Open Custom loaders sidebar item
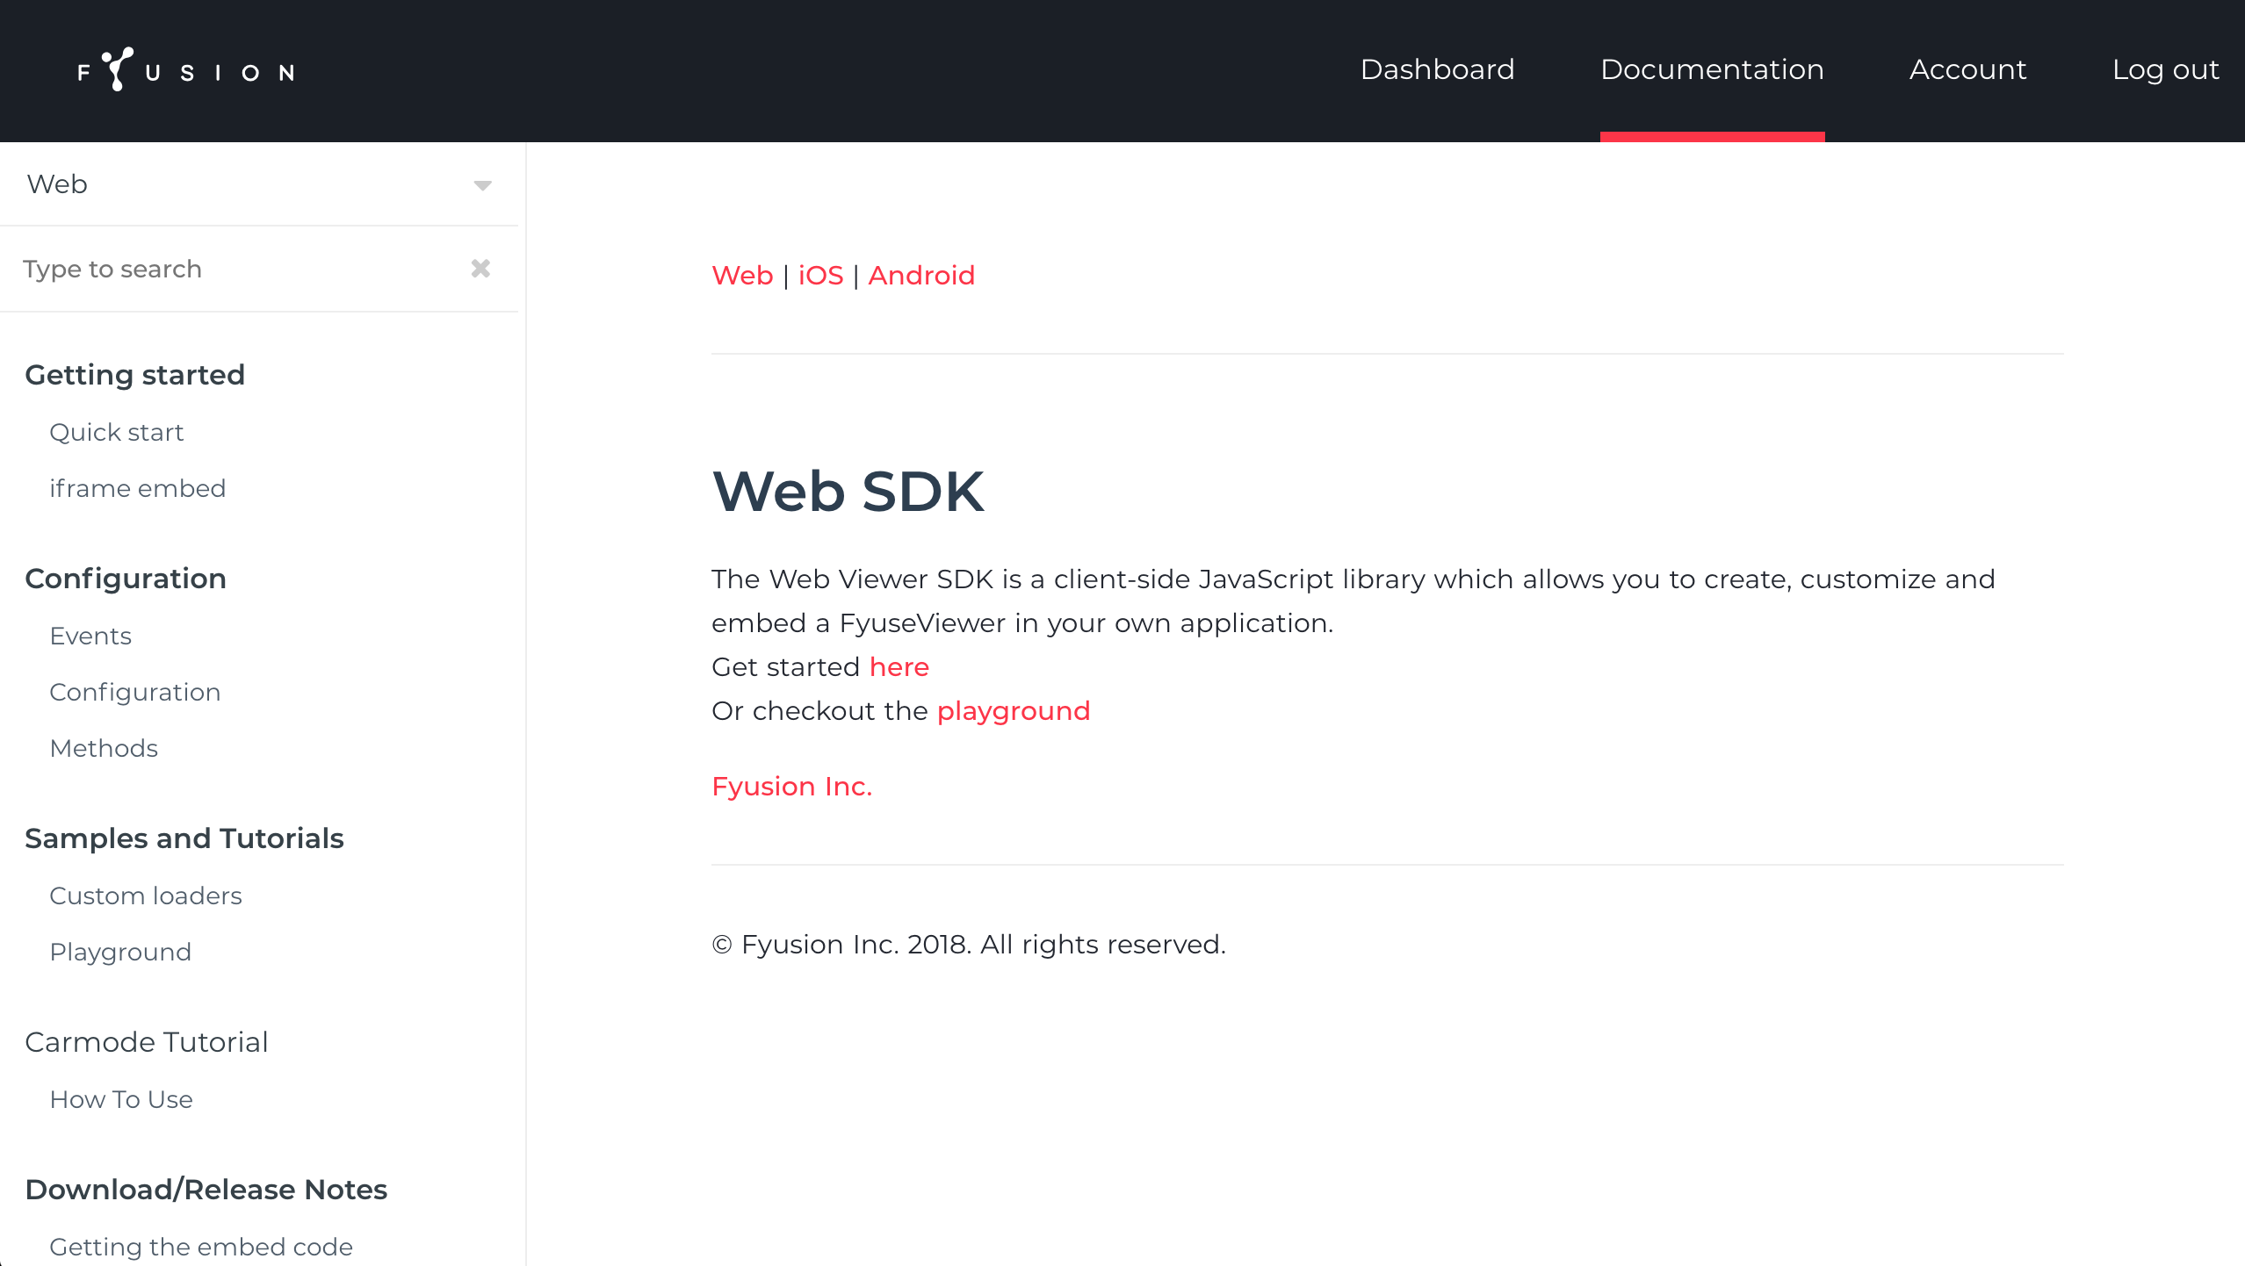Image resolution: width=2245 pixels, height=1266 pixels. 146,896
